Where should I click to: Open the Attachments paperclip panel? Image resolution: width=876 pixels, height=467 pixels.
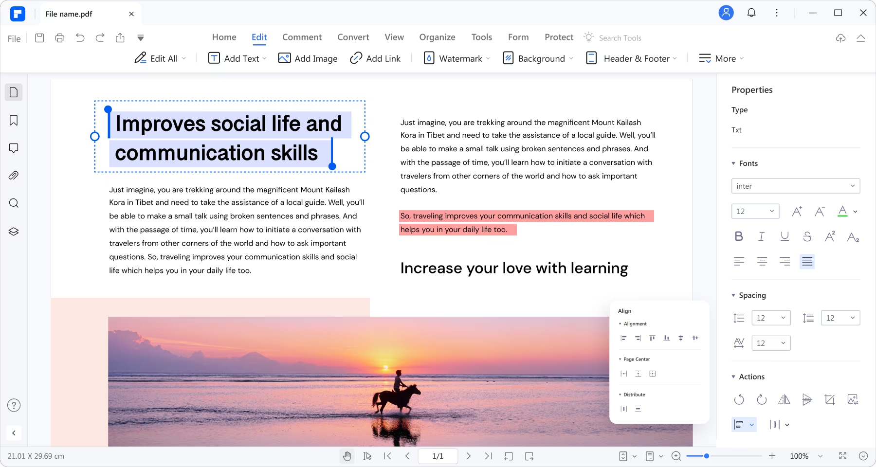[14, 176]
